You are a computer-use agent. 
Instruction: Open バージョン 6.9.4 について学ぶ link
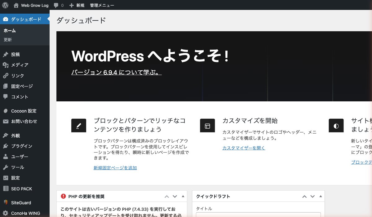(x=117, y=73)
